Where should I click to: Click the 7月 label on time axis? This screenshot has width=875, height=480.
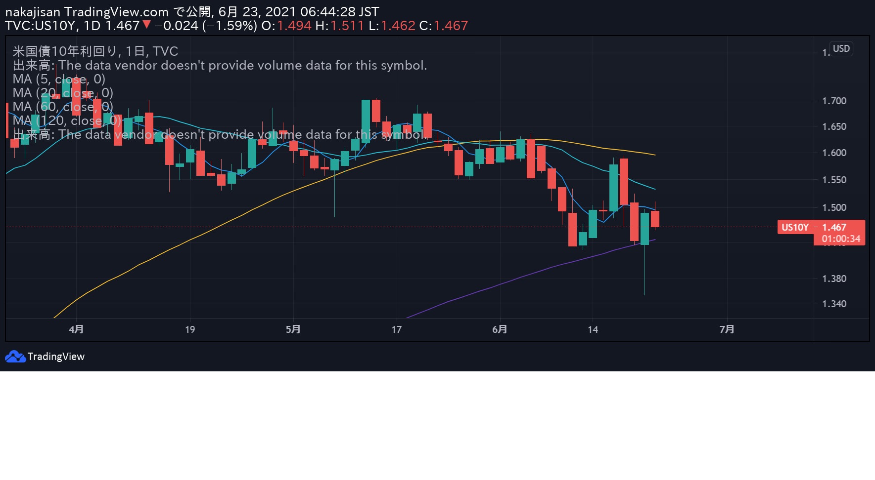click(727, 329)
